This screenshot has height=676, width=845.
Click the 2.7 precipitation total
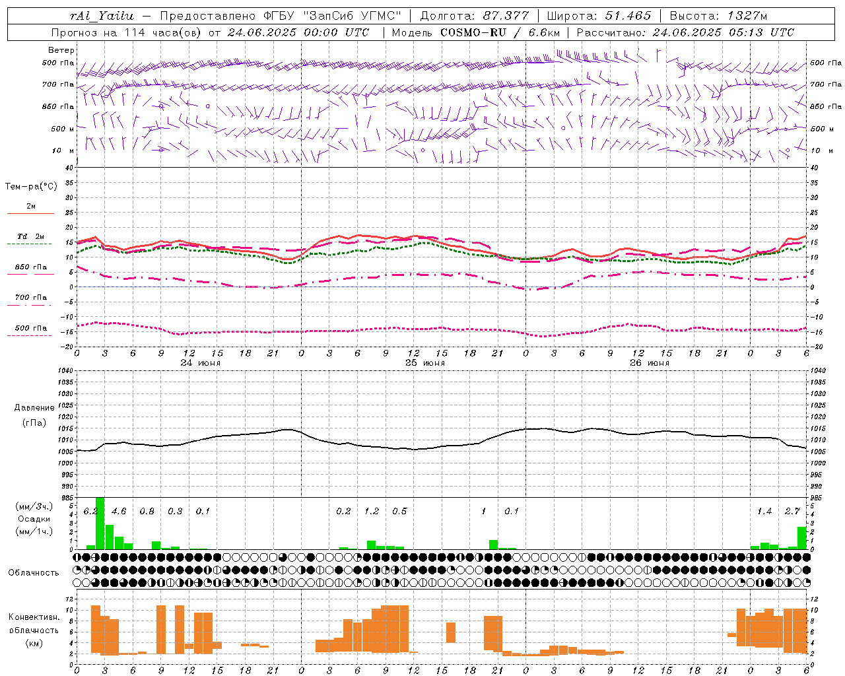pos(792,511)
